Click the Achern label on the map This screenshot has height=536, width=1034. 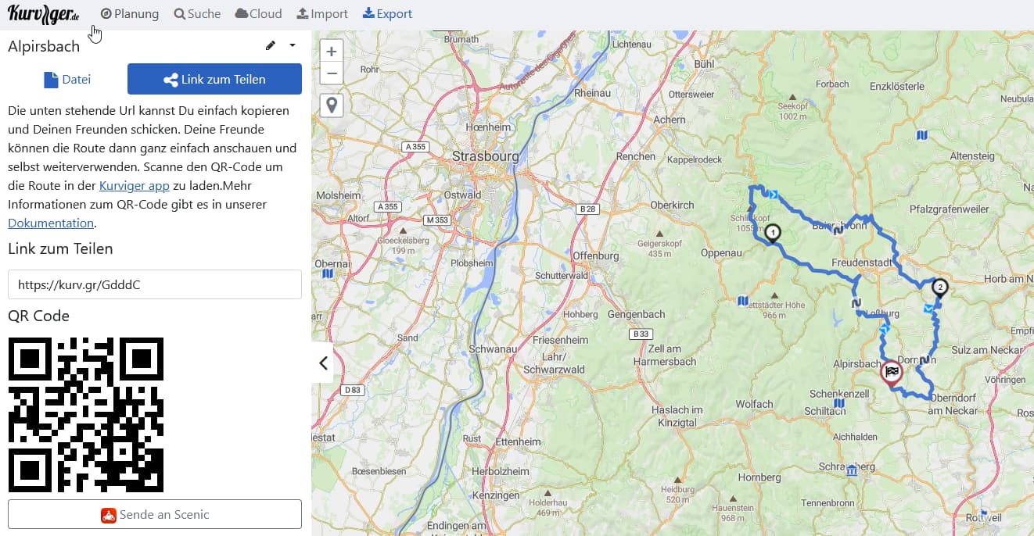click(x=670, y=120)
